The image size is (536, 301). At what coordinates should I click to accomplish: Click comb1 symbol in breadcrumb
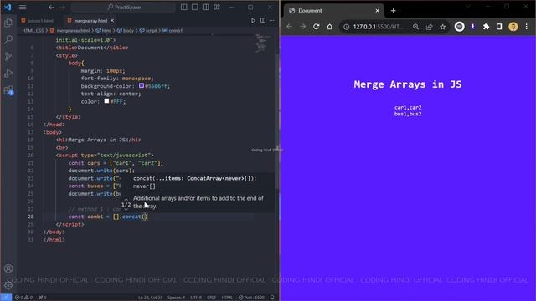click(173, 31)
